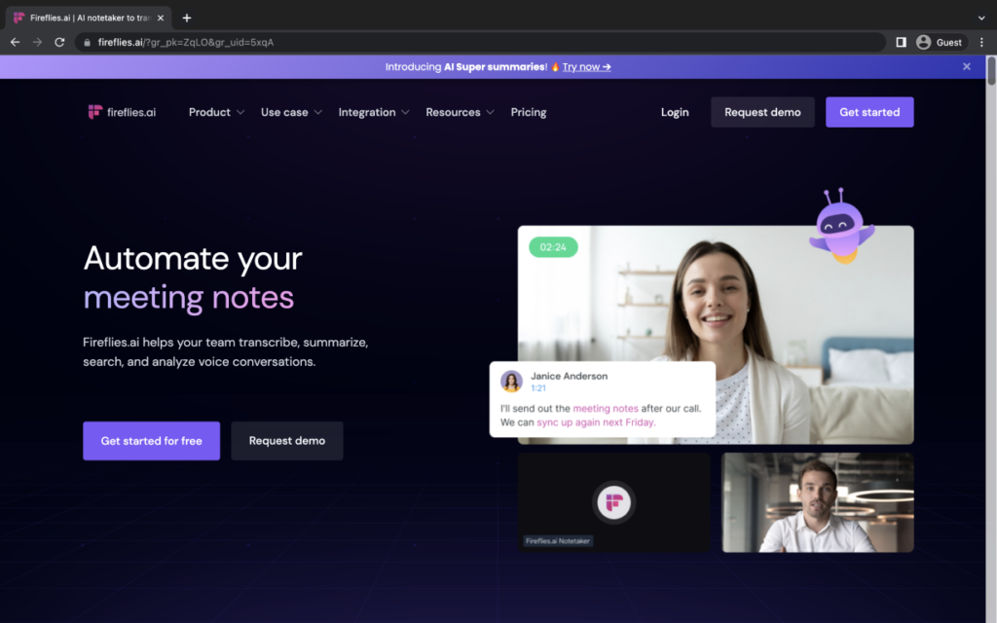Click the Login link

pyautogui.click(x=675, y=112)
